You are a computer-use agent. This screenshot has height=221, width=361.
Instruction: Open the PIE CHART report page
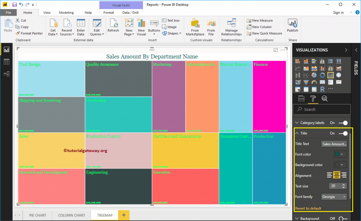[x=37, y=215]
